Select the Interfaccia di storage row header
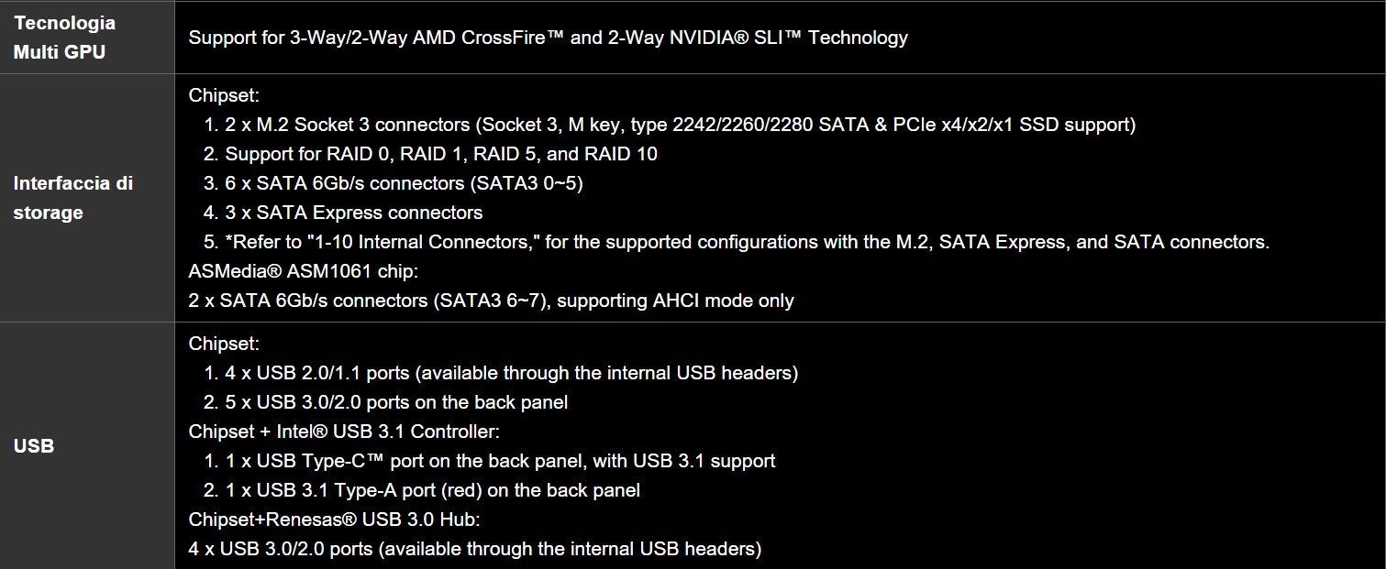The height and width of the screenshot is (569, 1386). pos(73,198)
